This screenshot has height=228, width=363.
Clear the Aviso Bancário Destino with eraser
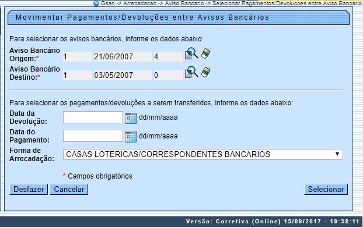pos(206,72)
